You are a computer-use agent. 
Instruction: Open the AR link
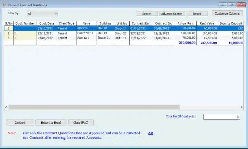click(x=150, y=133)
